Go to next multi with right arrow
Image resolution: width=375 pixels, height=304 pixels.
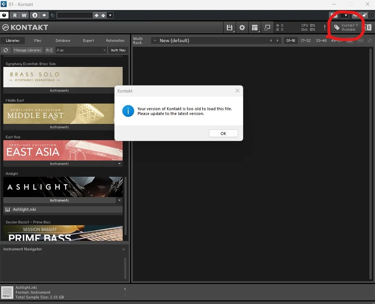tap(277, 41)
